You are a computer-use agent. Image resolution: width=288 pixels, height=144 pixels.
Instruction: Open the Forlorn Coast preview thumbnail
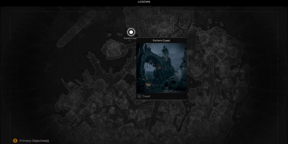(161, 68)
